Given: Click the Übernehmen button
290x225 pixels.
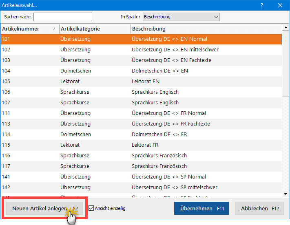Looking at the screenshot, I should click(x=201, y=208).
